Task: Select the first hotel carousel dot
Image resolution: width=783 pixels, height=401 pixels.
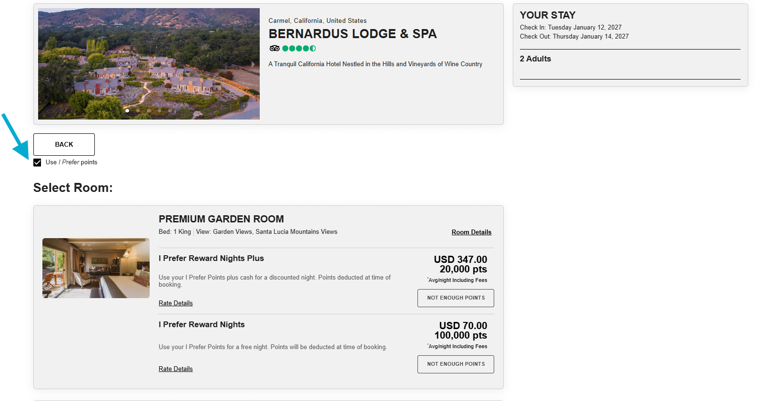Action: (x=127, y=110)
